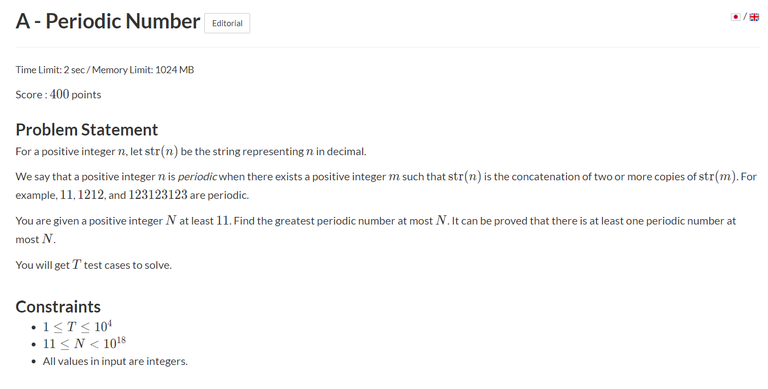This screenshot has height=389, width=768.
Task: Click the 'Problem Statement' heading
Action: (x=87, y=129)
